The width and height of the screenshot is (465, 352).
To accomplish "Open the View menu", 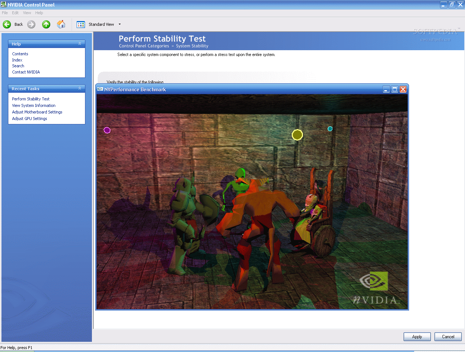I will click(27, 13).
